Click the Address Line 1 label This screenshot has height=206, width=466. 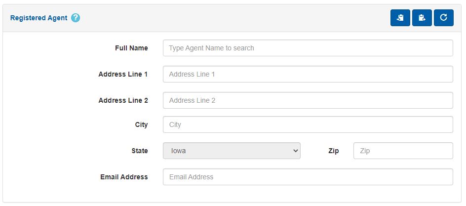[123, 74]
